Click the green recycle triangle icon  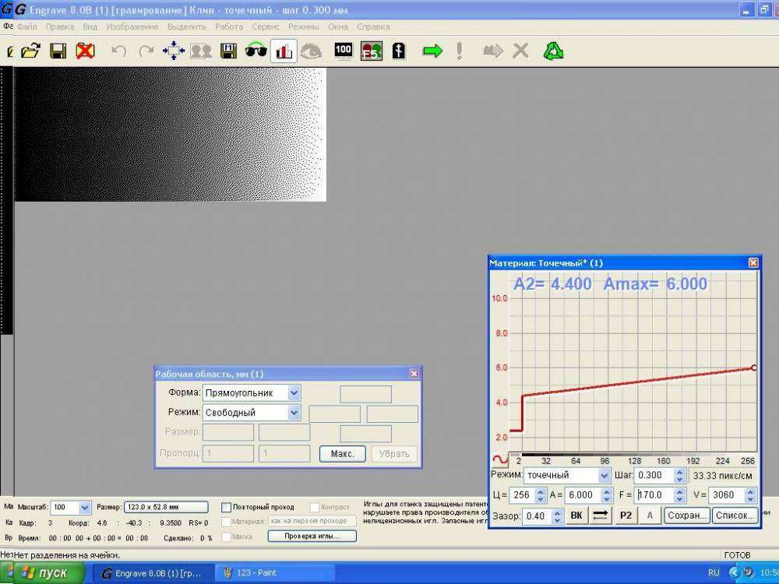click(x=553, y=51)
